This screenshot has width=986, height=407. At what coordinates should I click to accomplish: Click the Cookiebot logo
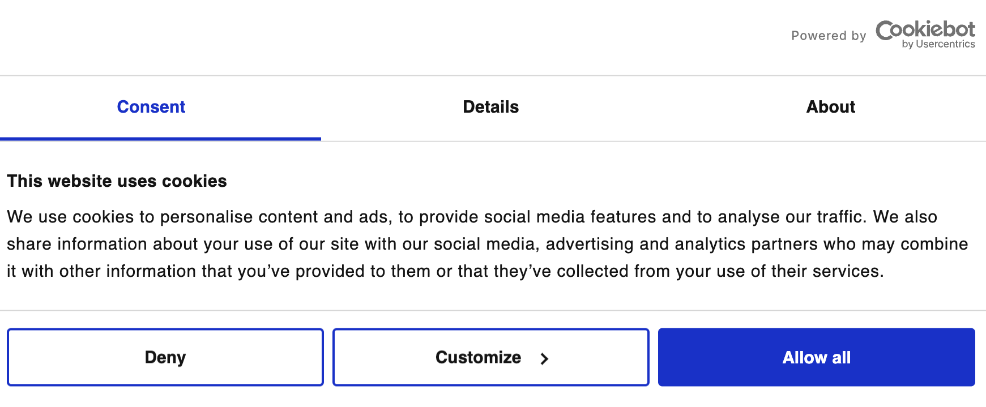(925, 34)
